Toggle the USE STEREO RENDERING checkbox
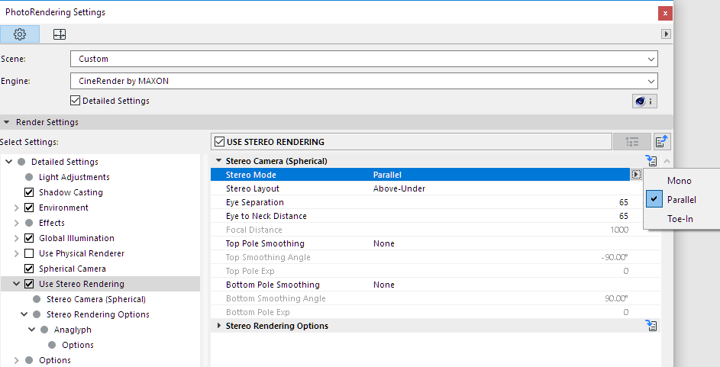Image resolution: width=720 pixels, height=367 pixels. point(220,142)
